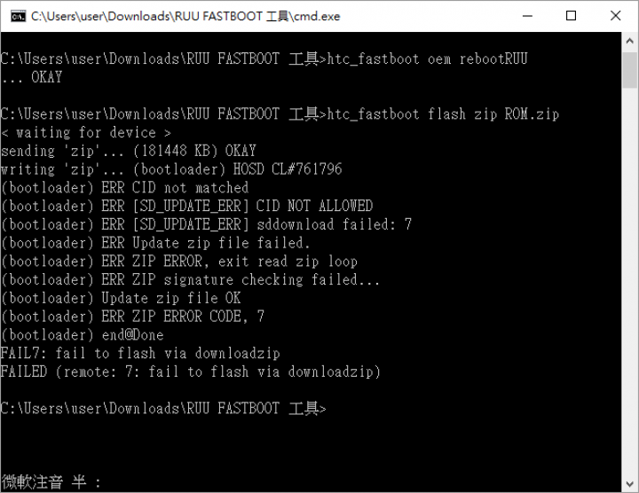Minimize the cmd.exe window
The height and width of the screenshot is (493, 639).
click(x=527, y=16)
